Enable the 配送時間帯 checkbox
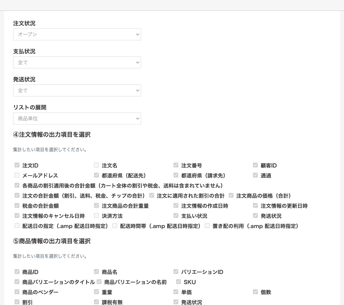This screenshot has width=344, height=305. coord(115,226)
